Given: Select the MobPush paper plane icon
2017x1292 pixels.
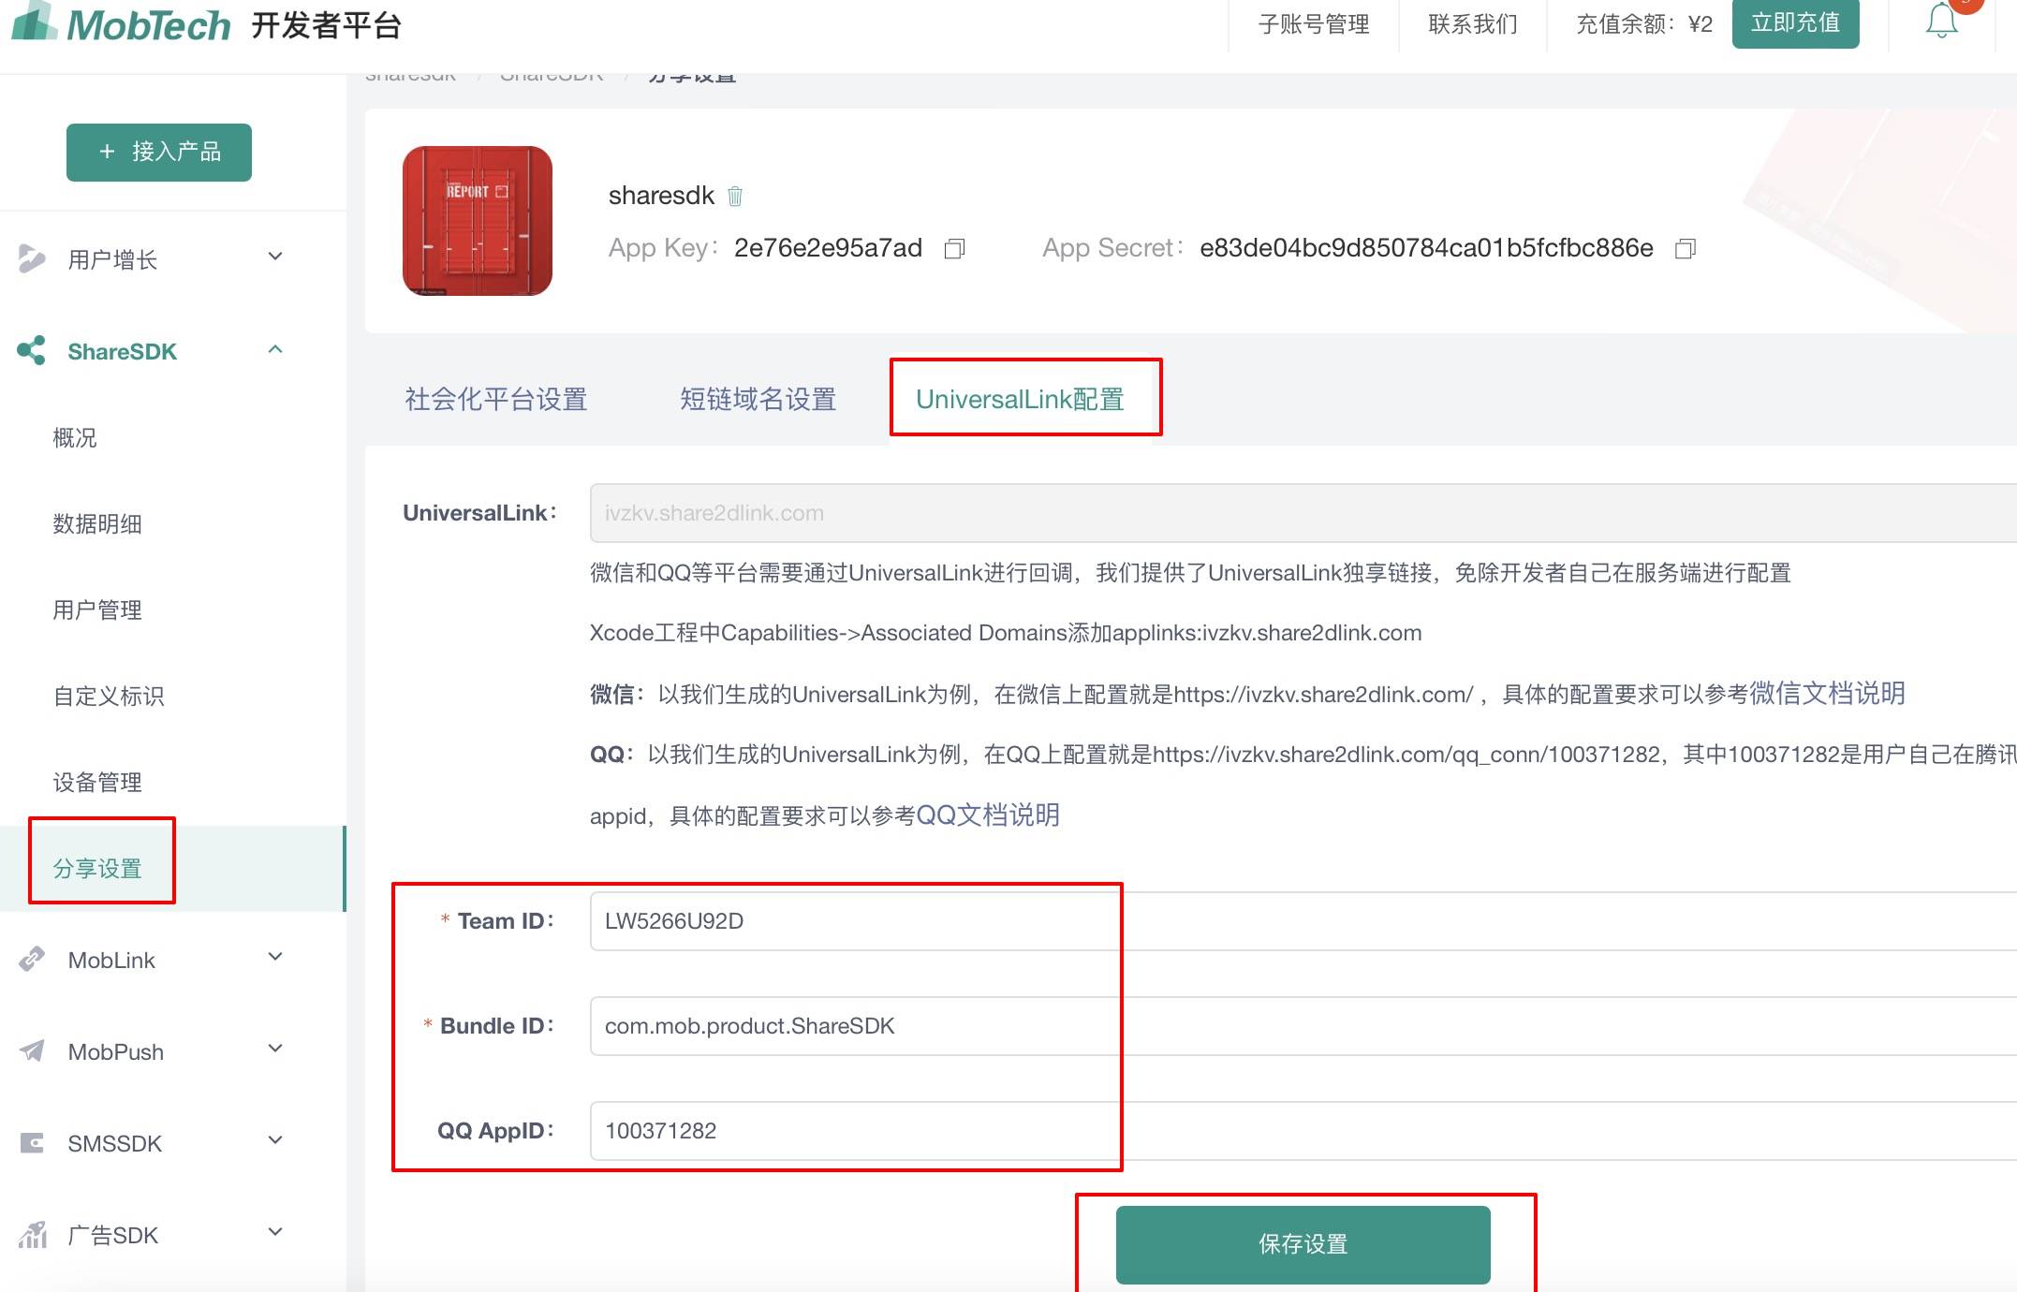Looking at the screenshot, I should [x=31, y=1050].
